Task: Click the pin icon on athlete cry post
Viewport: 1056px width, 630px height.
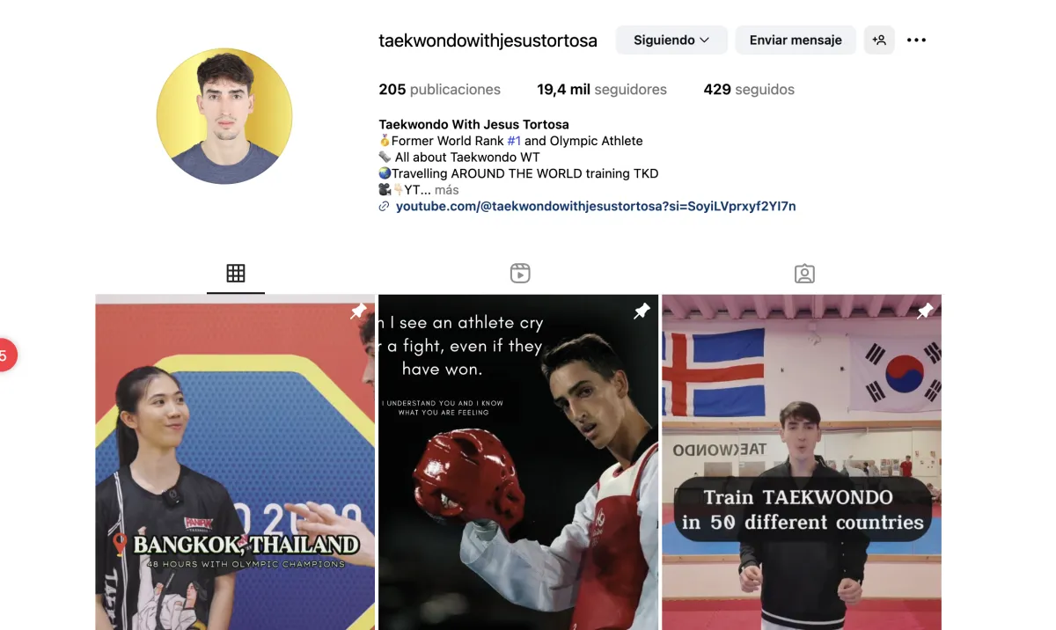Action: (x=642, y=311)
